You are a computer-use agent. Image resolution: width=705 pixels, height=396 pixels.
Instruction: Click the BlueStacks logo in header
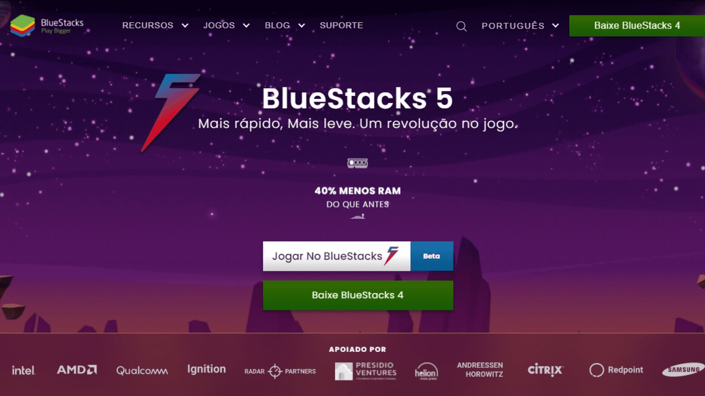pos(47,26)
